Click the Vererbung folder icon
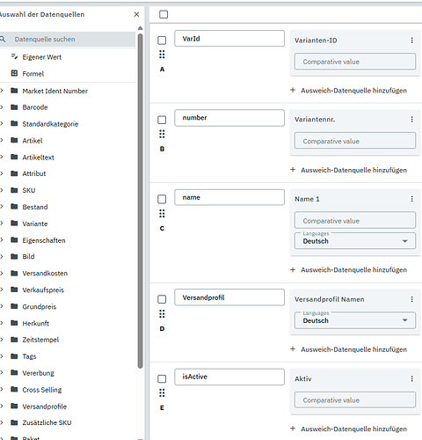The height and width of the screenshot is (440, 422). tap(14, 372)
